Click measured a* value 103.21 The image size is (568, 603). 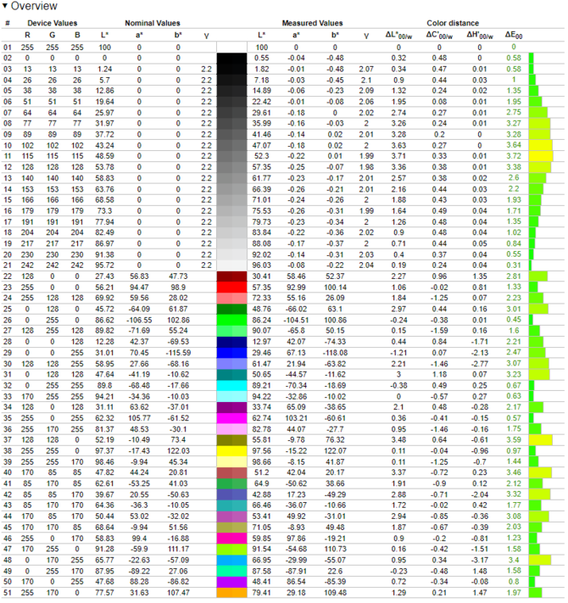pyautogui.click(x=296, y=418)
